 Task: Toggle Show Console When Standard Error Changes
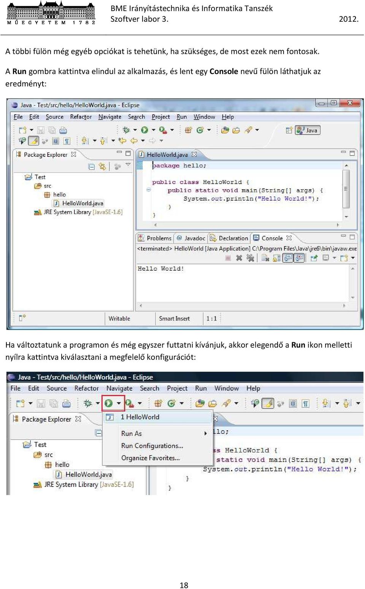300,258
